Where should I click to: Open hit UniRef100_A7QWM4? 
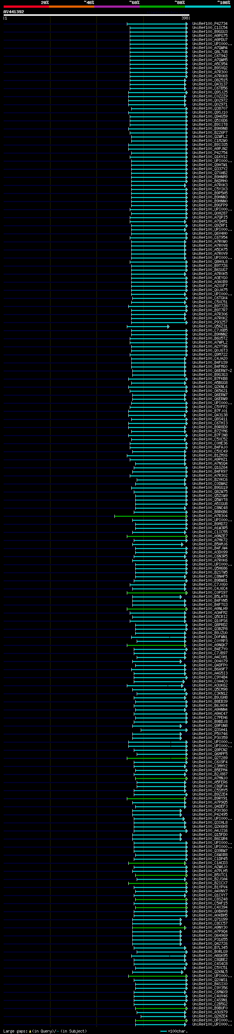pos(210,48)
